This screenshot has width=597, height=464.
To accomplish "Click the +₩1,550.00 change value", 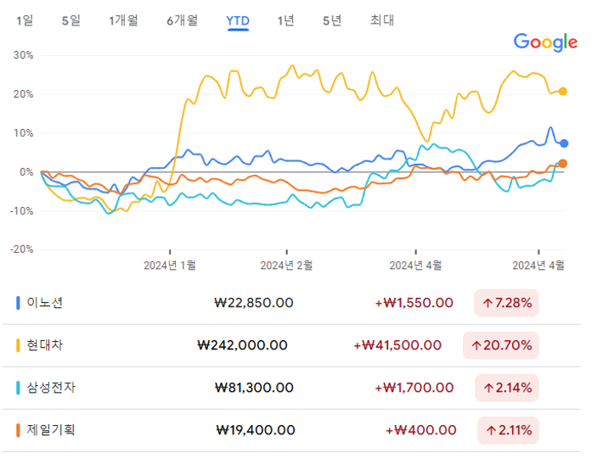I will (x=414, y=303).
